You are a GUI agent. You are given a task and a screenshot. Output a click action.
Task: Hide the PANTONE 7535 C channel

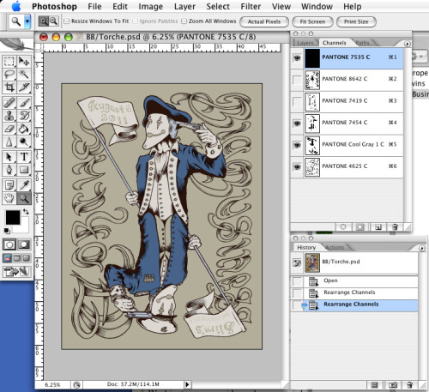(297, 58)
